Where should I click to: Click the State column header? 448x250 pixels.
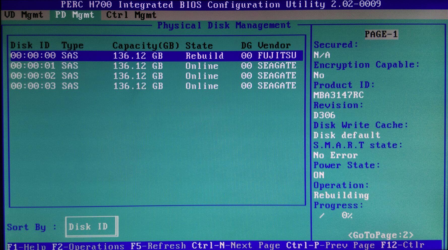(199, 46)
